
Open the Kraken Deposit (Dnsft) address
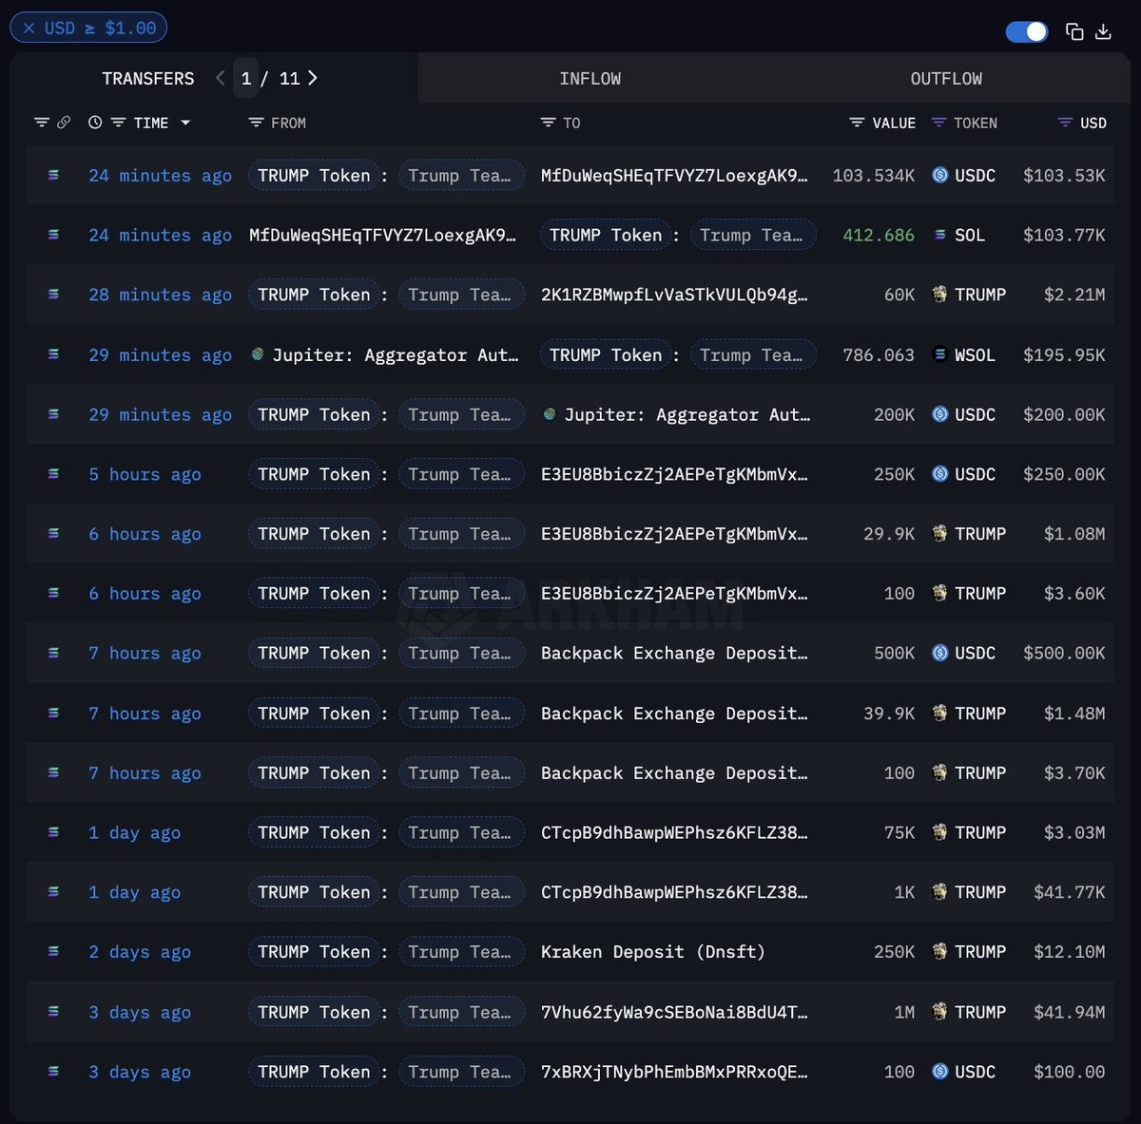[652, 952]
